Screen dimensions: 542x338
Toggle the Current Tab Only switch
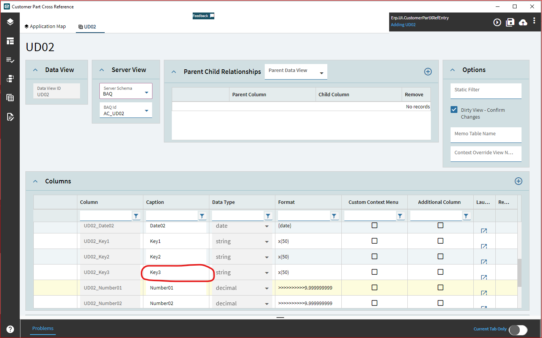point(518,330)
